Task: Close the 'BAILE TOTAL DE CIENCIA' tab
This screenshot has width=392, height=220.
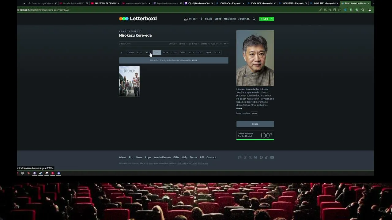Action: (119, 3)
